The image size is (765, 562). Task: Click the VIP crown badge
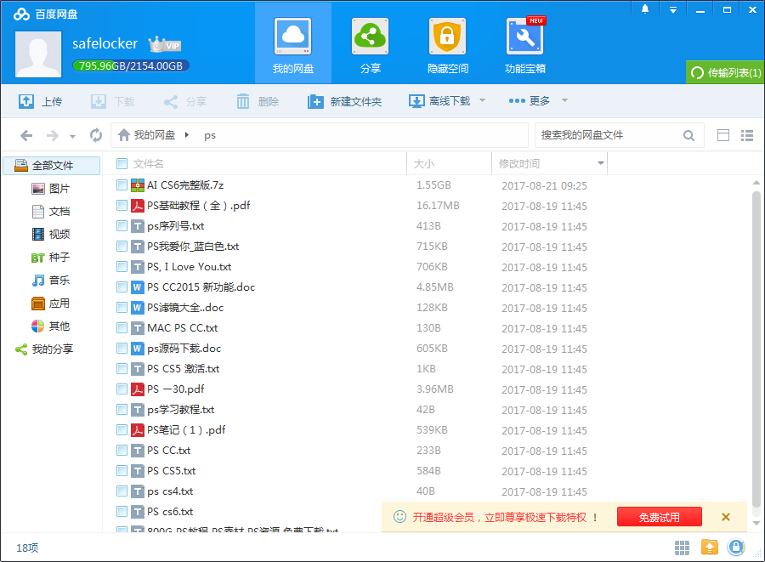click(x=164, y=44)
